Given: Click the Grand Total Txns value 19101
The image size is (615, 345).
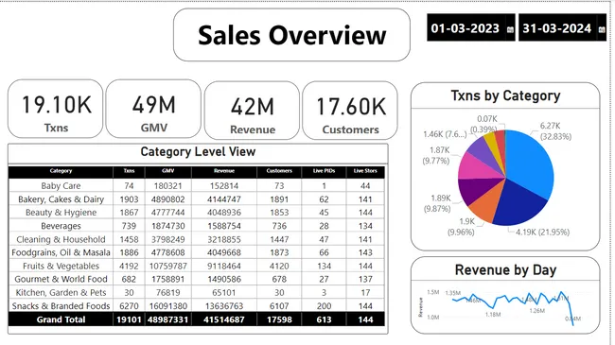Looking at the screenshot, I should tap(129, 319).
